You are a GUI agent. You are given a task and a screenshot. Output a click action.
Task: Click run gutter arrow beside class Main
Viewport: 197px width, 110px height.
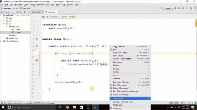pyautogui.click(x=37, y=39)
